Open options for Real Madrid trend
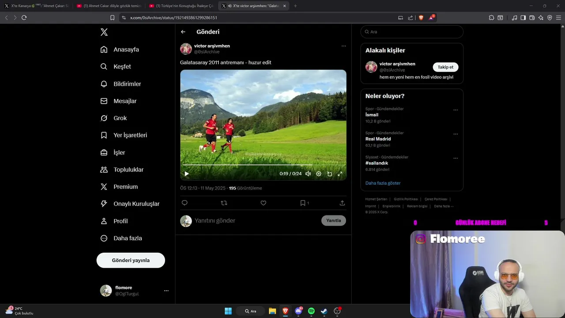The width and height of the screenshot is (565, 318). tap(456, 134)
